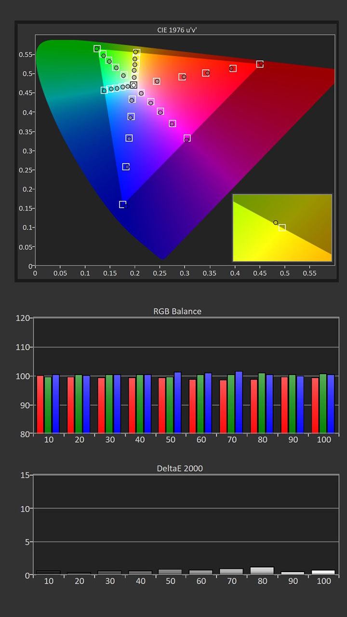
Task: Click the measured circle point in the yellow inset
Action: click(275, 223)
